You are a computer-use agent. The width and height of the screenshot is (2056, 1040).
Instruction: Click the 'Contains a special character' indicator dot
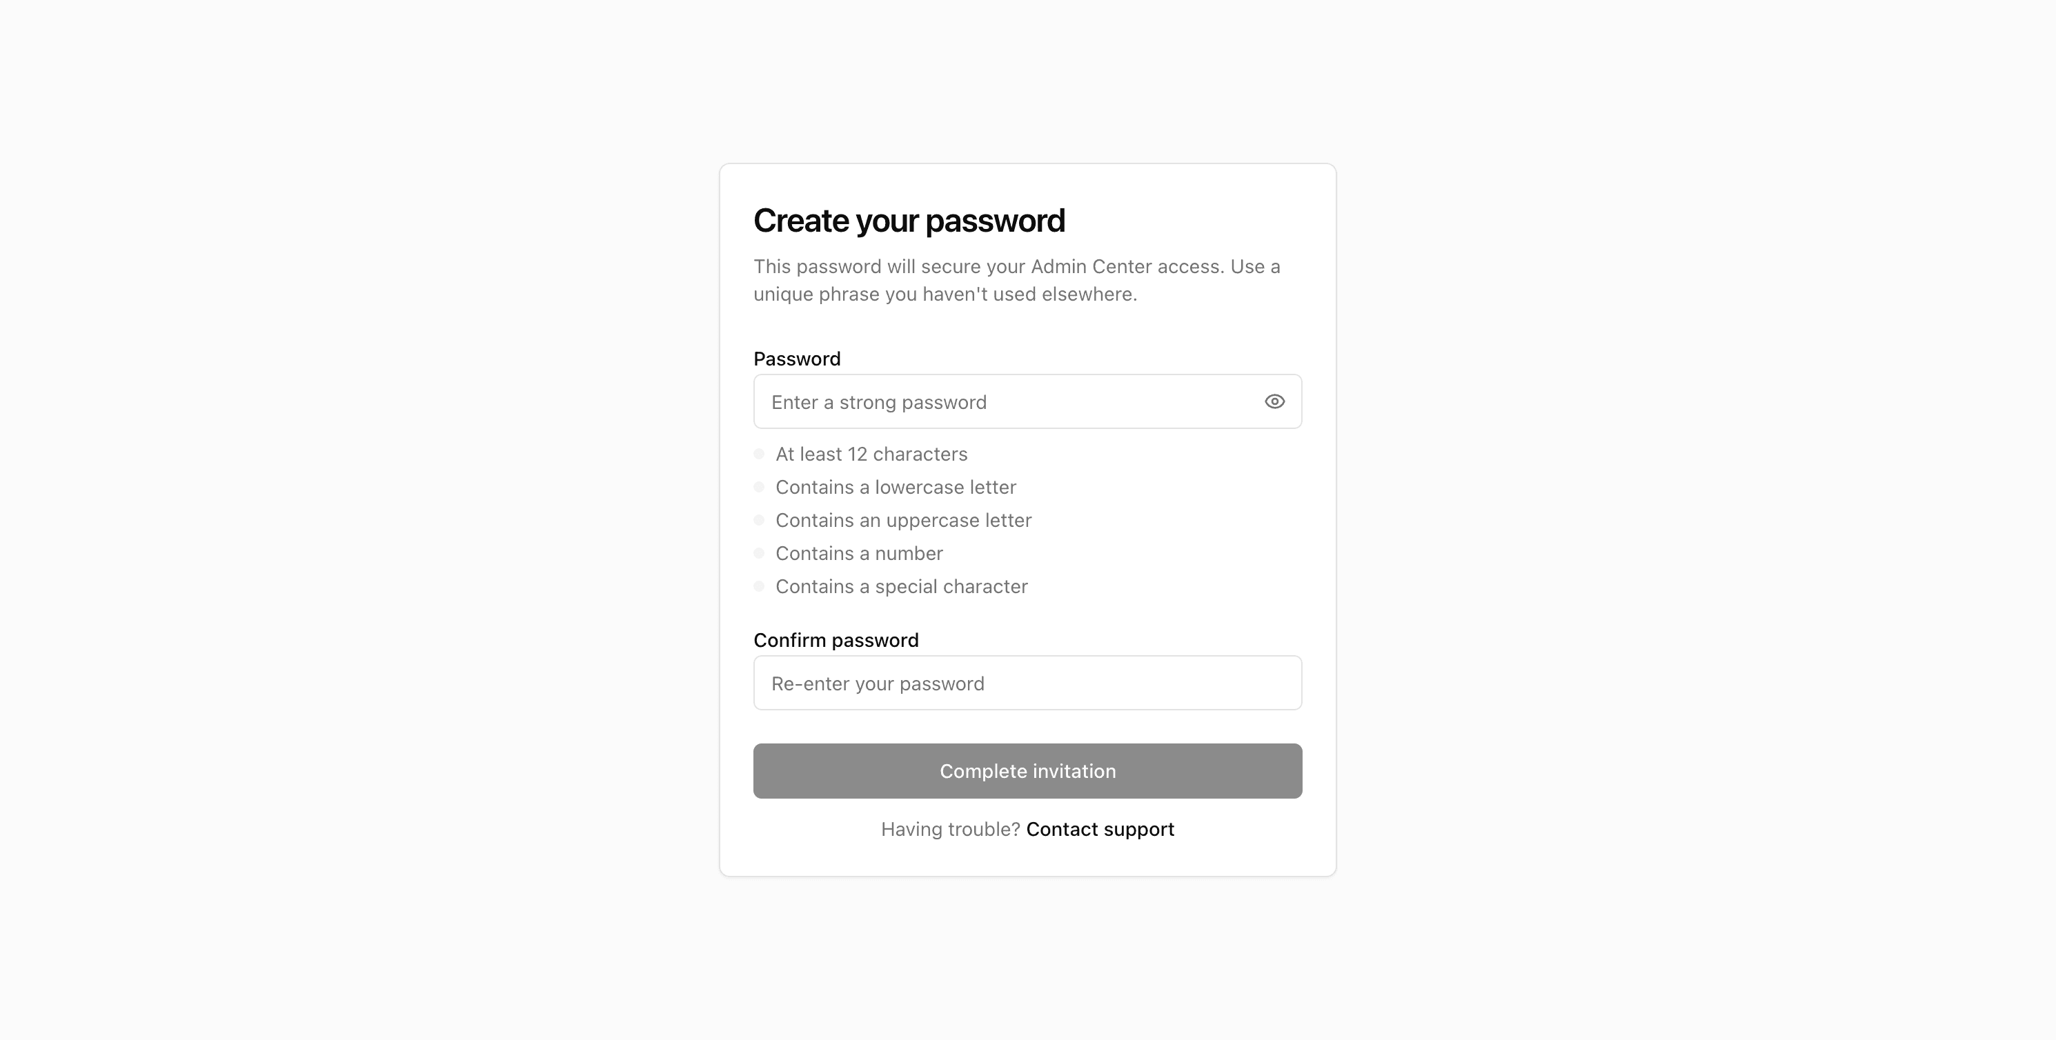click(758, 586)
